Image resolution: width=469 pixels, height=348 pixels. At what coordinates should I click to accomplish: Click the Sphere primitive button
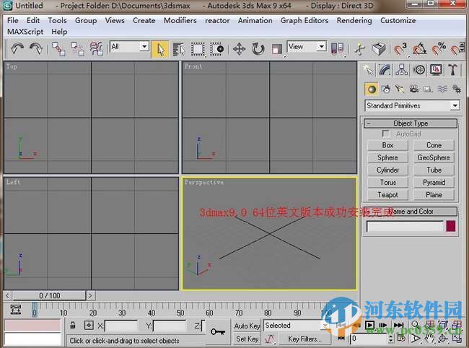387,157
